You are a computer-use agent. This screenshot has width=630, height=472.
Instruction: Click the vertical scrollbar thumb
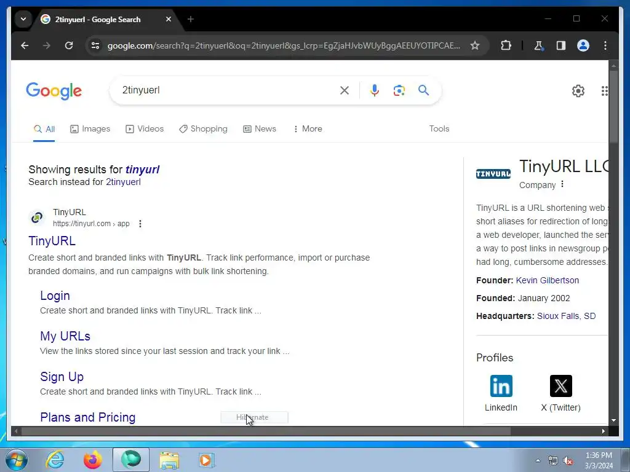[x=613, y=106]
